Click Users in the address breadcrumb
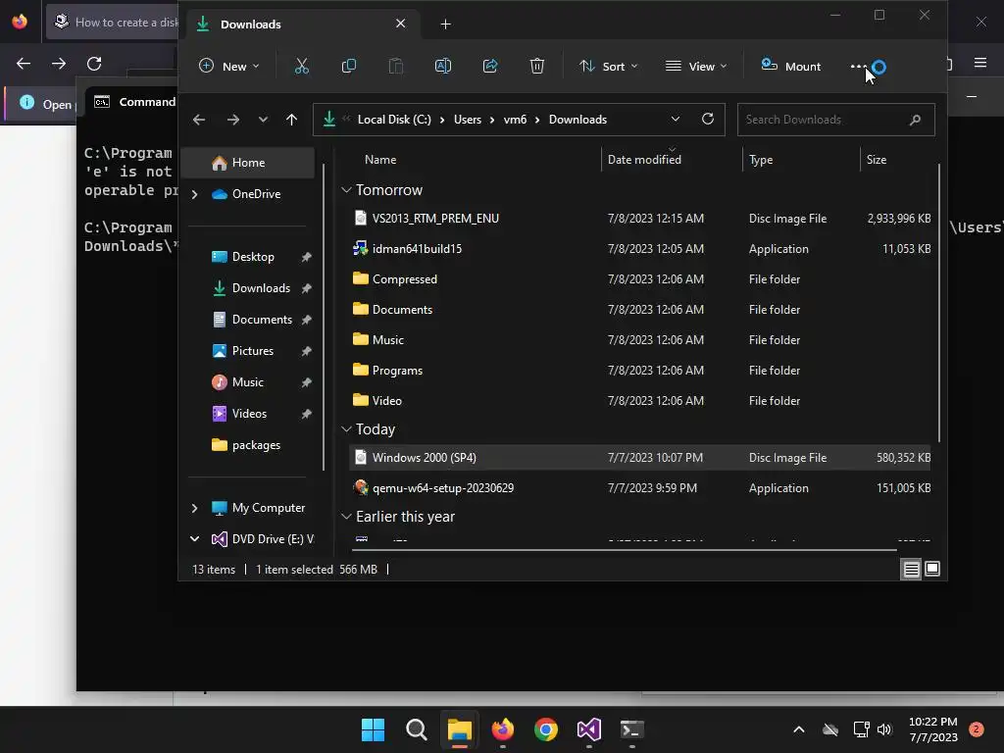Viewport: 1004px width, 753px height. 468,120
